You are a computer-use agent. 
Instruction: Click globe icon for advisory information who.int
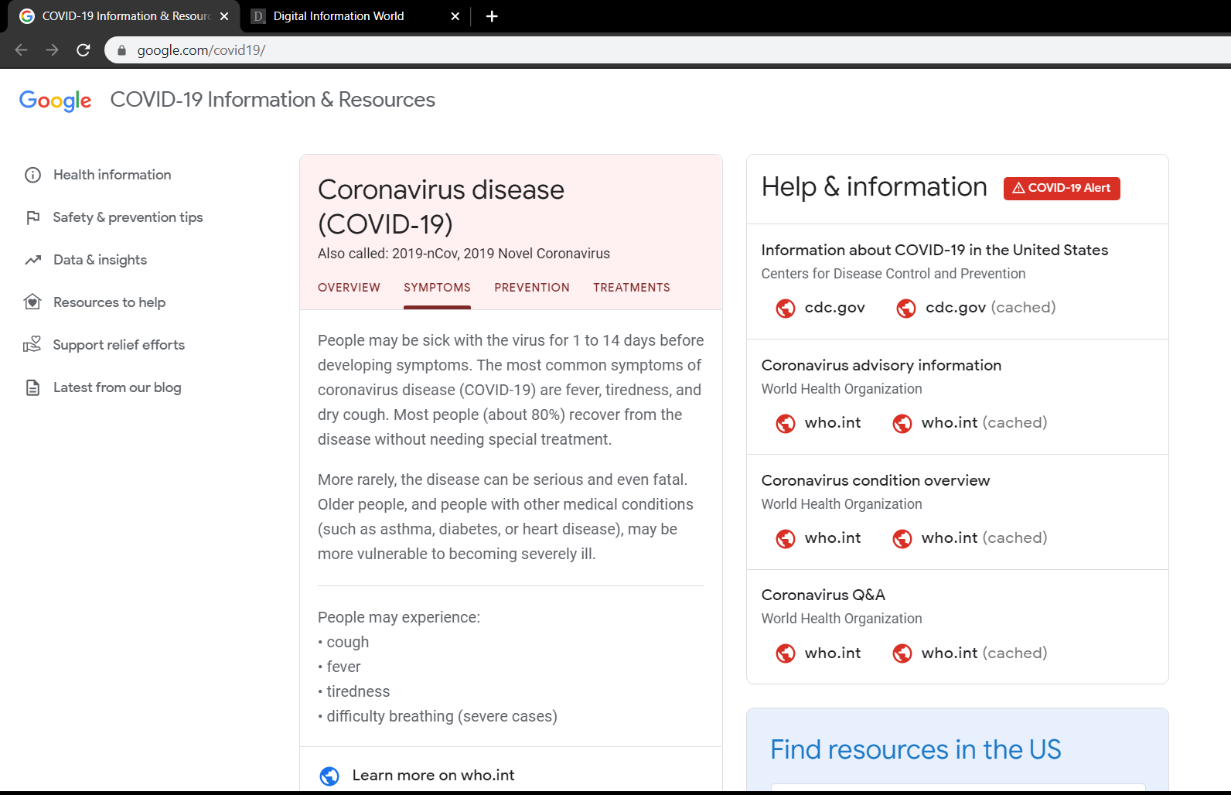click(786, 424)
